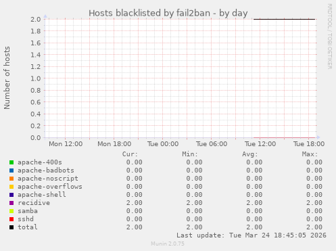Click the black total legend swatch
Screen dimensions: 336x251
coord(11,227)
